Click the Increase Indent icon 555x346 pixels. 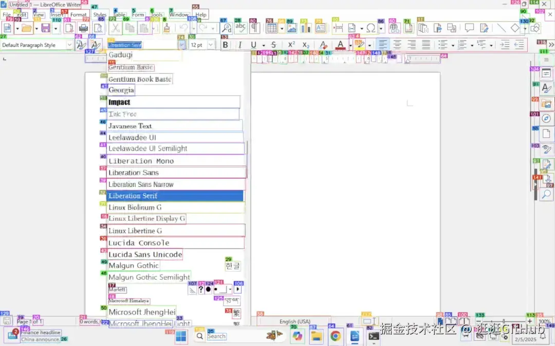tap(505, 45)
